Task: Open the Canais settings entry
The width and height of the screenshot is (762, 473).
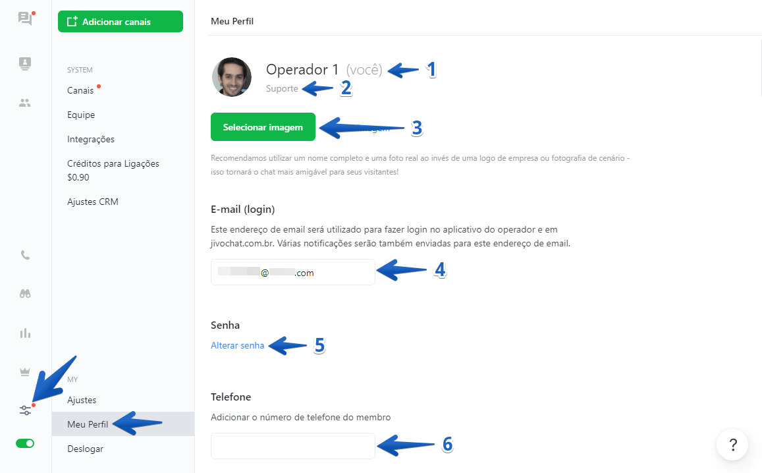Action: click(79, 90)
